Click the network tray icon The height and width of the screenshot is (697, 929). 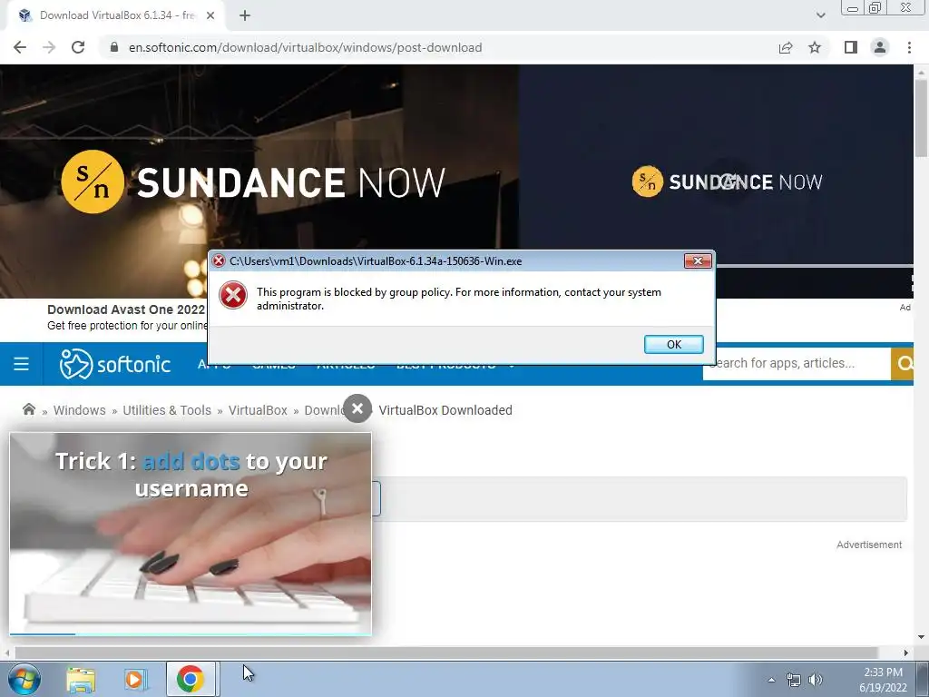[793, 679]
